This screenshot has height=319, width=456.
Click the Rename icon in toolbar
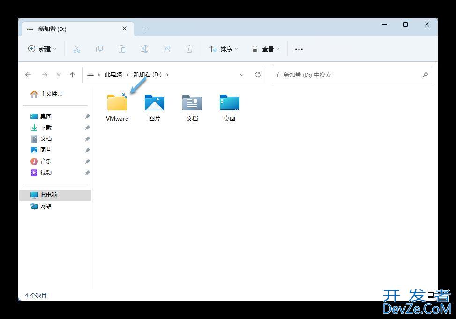coord(144,49)
